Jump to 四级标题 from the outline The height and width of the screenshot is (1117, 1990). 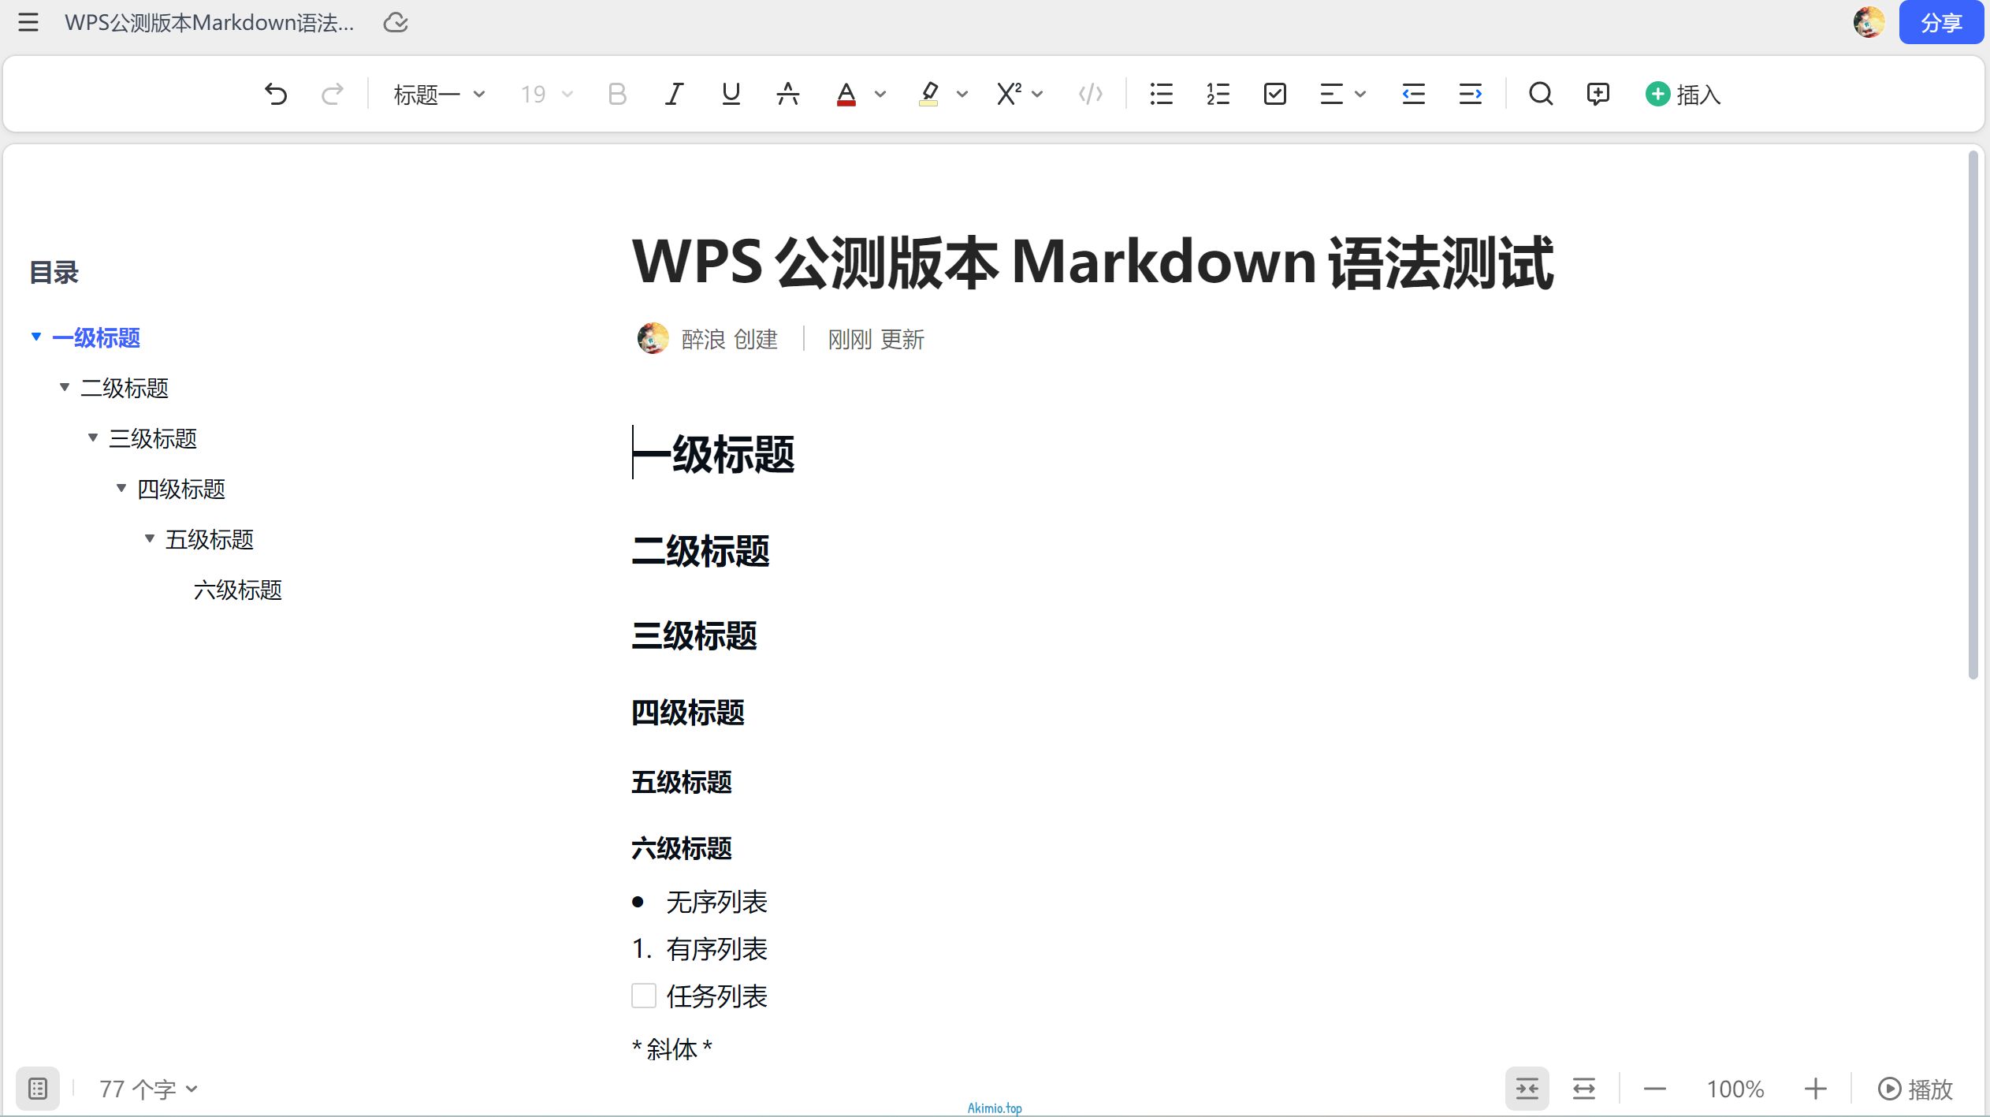[x=181, y=489]
